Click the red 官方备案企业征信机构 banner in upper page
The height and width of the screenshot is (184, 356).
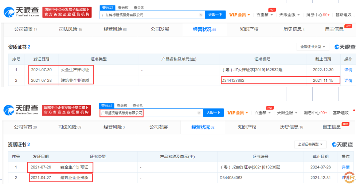(x=67, y=12)
